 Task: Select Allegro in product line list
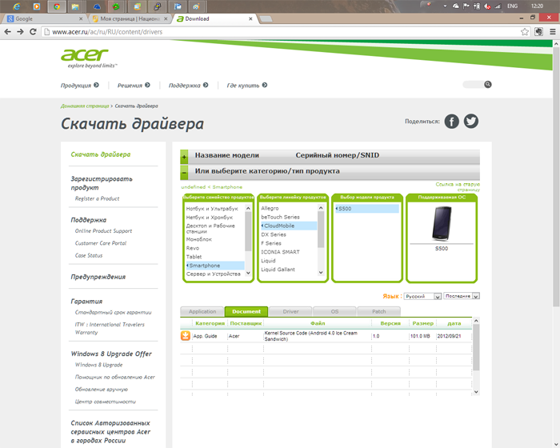tap(270, 208)
